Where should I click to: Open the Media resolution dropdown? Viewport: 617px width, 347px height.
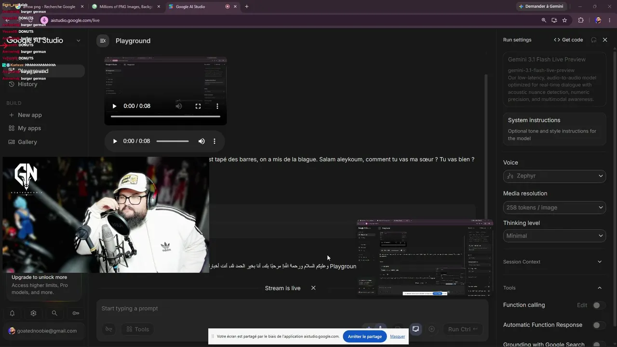tap(554, 208)
